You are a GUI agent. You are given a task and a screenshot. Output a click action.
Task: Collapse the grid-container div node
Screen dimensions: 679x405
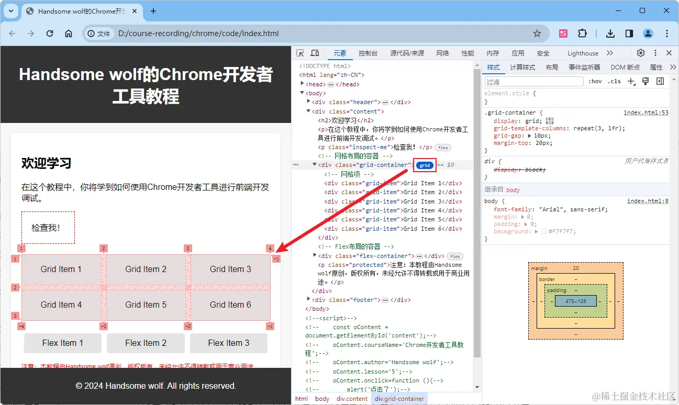point(315,165)
